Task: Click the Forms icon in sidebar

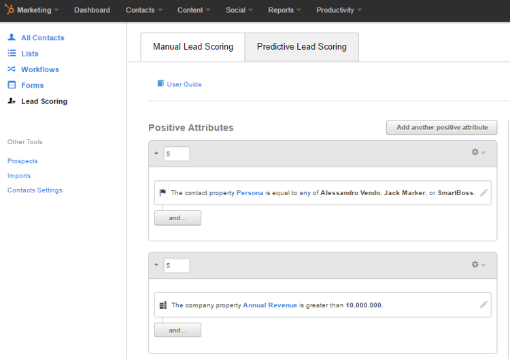Action: [x=12, y=85]
